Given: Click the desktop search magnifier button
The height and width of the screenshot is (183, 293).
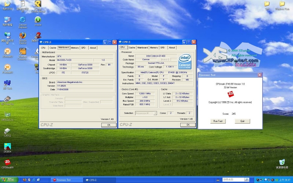Looking at the screenshot, I should (247, 180).
